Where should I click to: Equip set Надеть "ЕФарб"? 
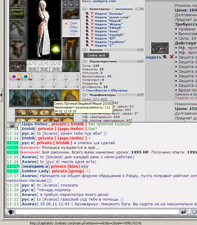[109, 28]
